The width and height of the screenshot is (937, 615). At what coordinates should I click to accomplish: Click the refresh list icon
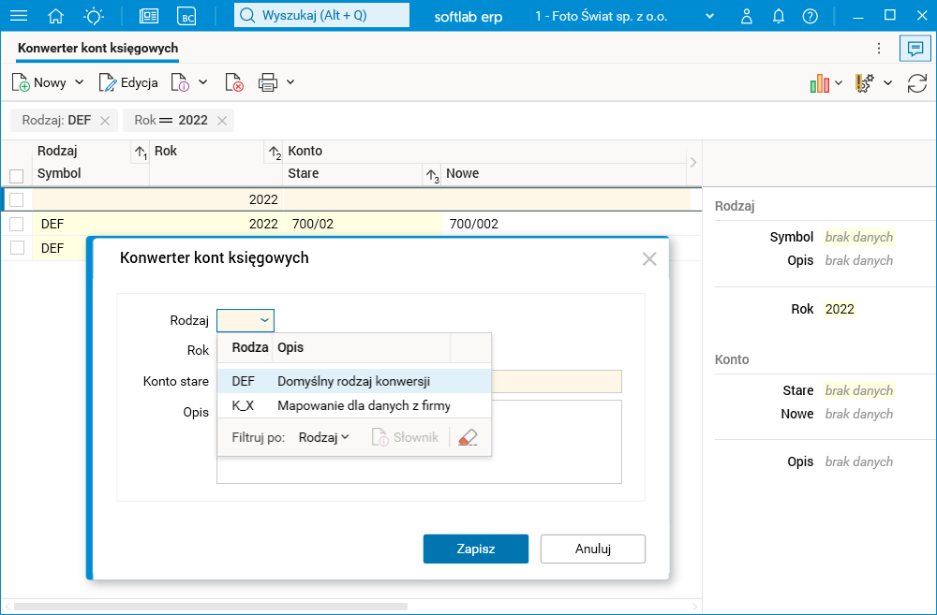click(916, 83)
